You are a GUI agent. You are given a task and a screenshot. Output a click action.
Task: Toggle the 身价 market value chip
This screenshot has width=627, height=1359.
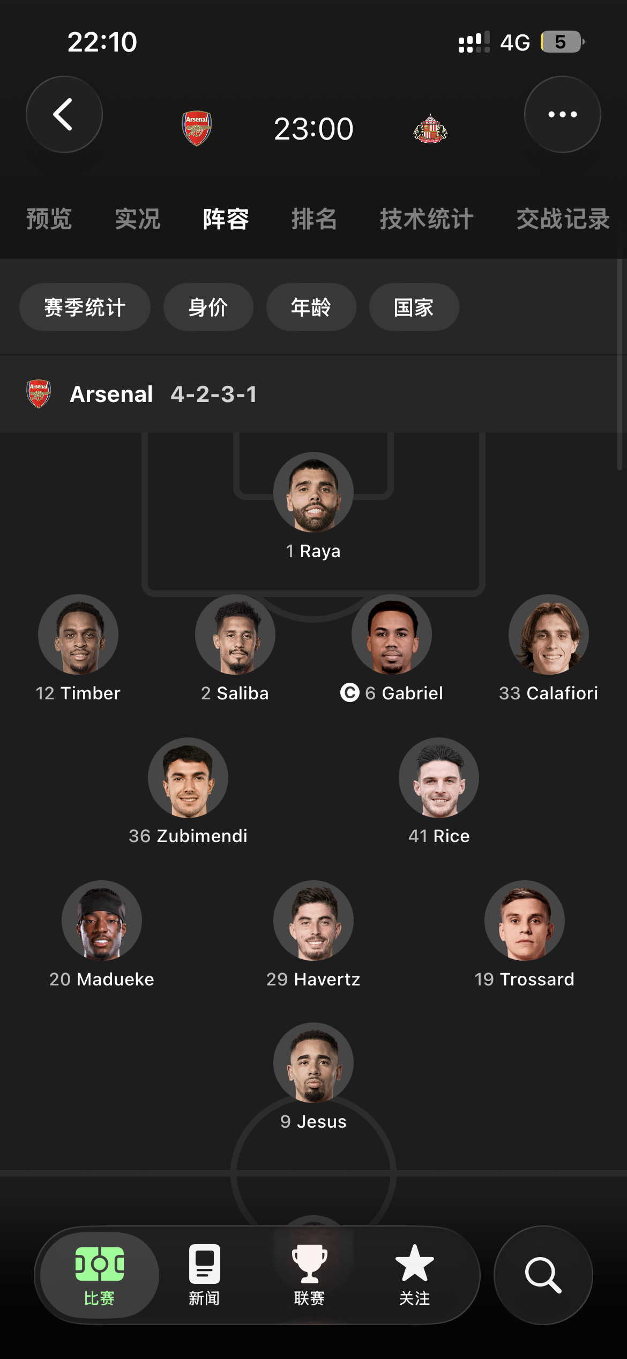pos(208,307)
